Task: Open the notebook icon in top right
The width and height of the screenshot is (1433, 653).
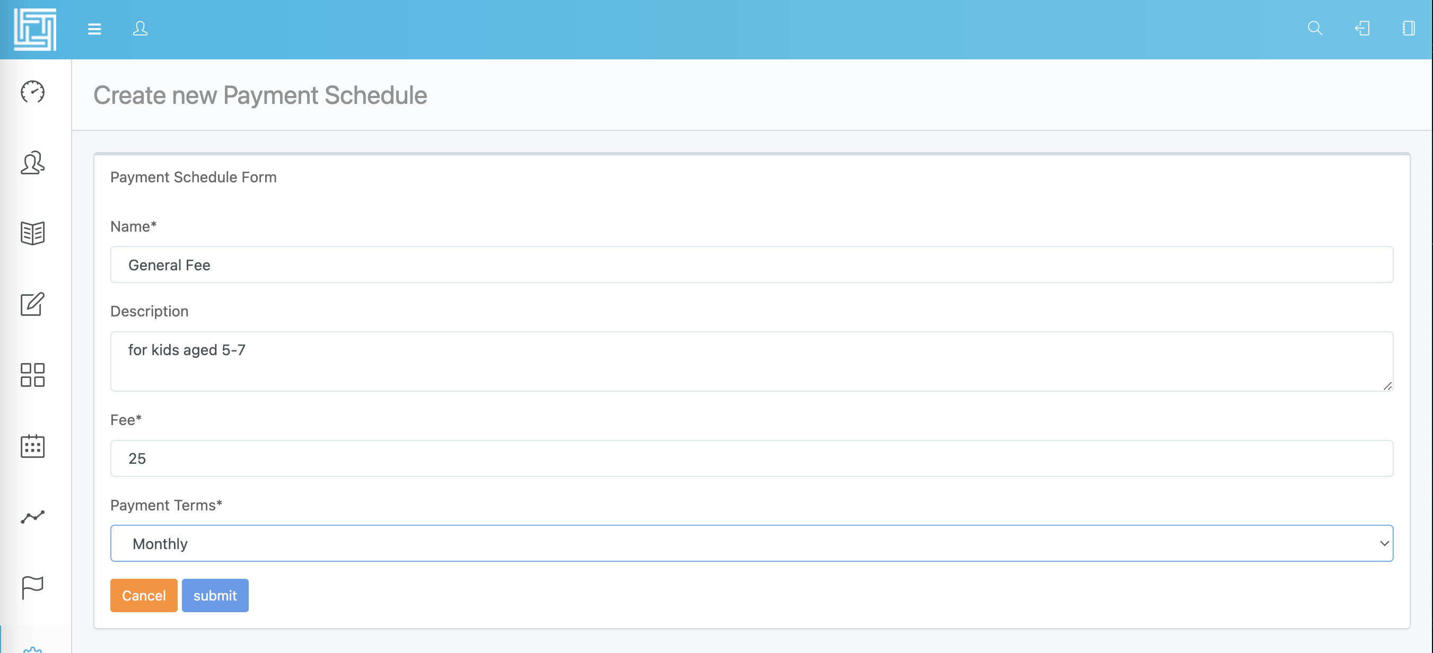Action: click(1409, 28)
